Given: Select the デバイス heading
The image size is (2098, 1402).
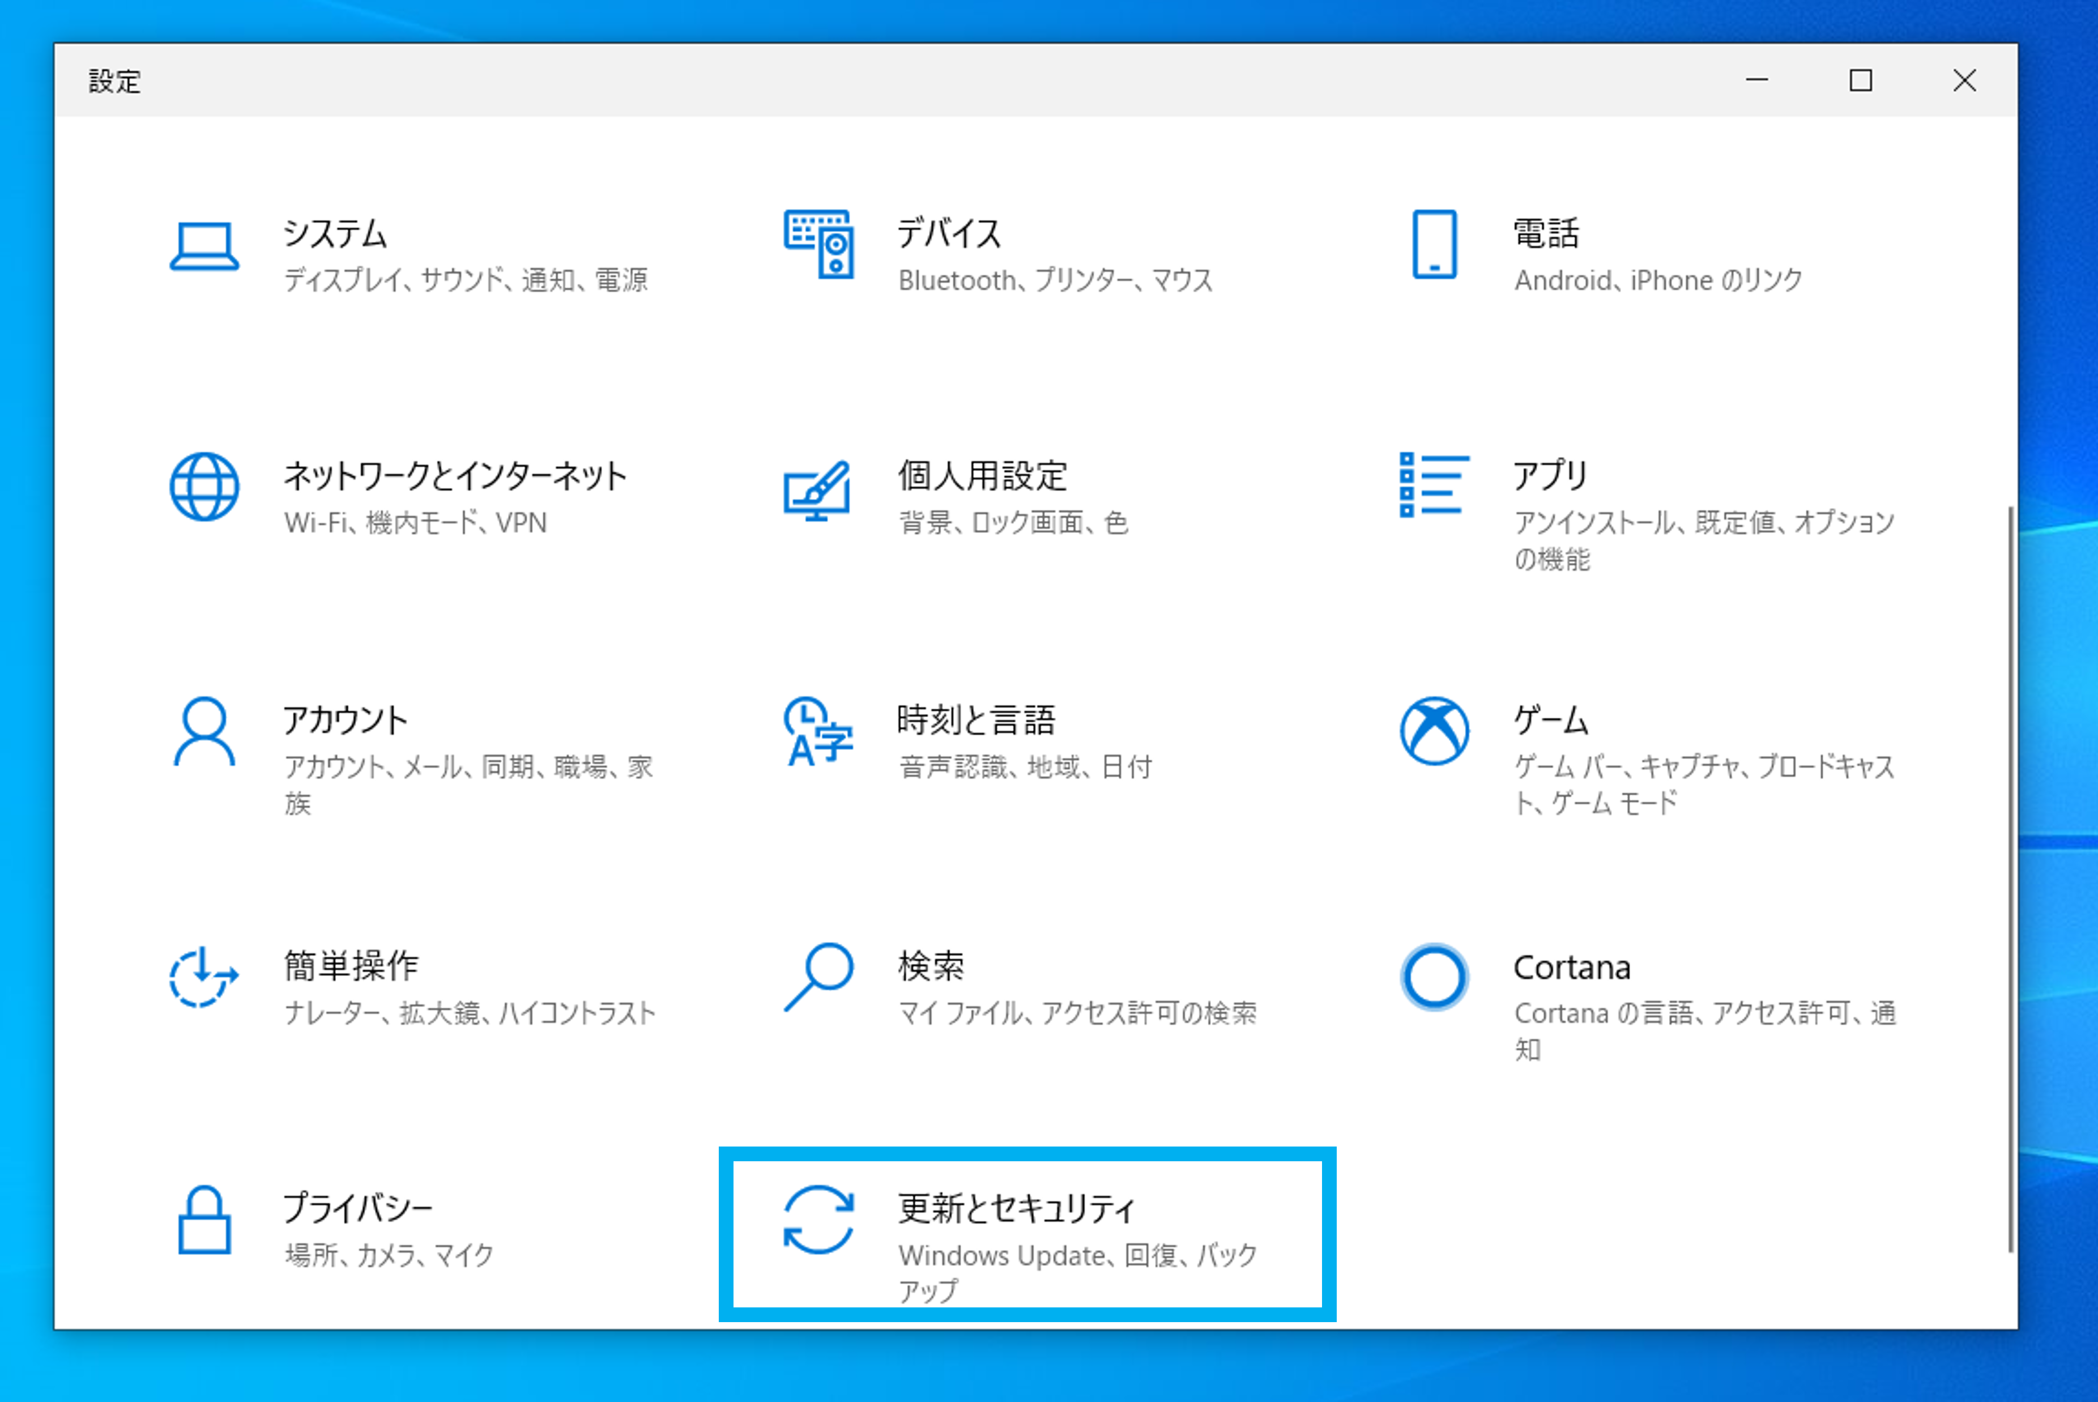Looking at the screenshot, I should 949,233.
